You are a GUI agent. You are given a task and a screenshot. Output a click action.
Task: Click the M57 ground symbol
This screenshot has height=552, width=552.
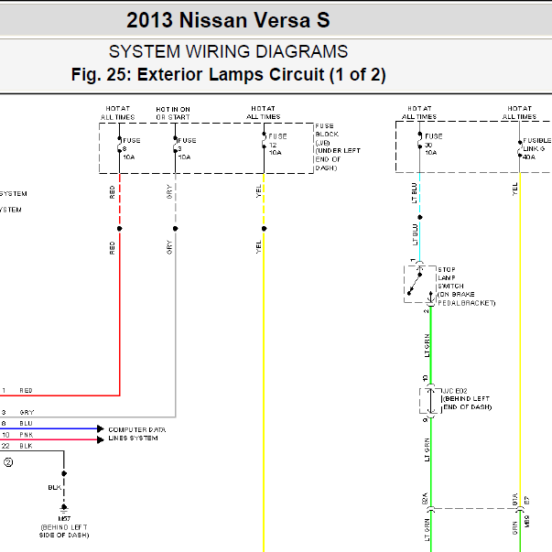click(x=64, y=509)
